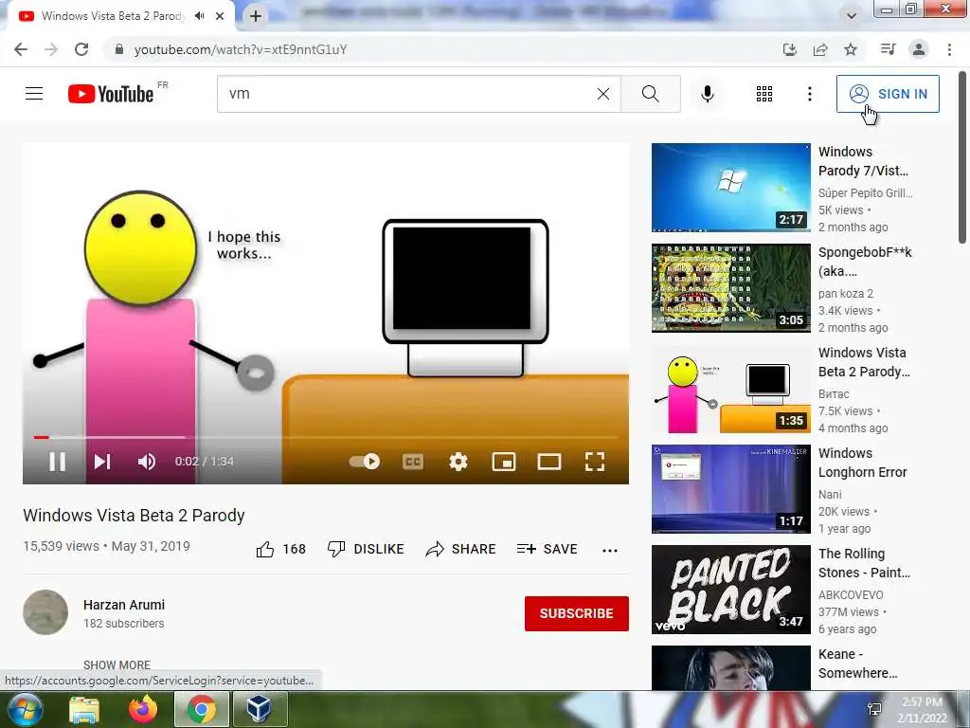Open SpongebobF**k video thumbnail
The width and height of the screenshot is (970, 728).
730,288
